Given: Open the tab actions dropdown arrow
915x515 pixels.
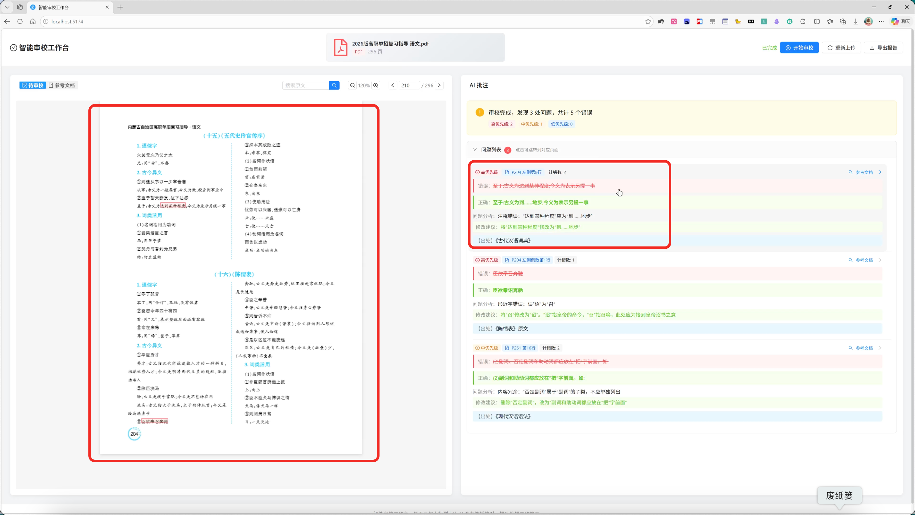Looking at the screenshot, I should click(7, 7).
